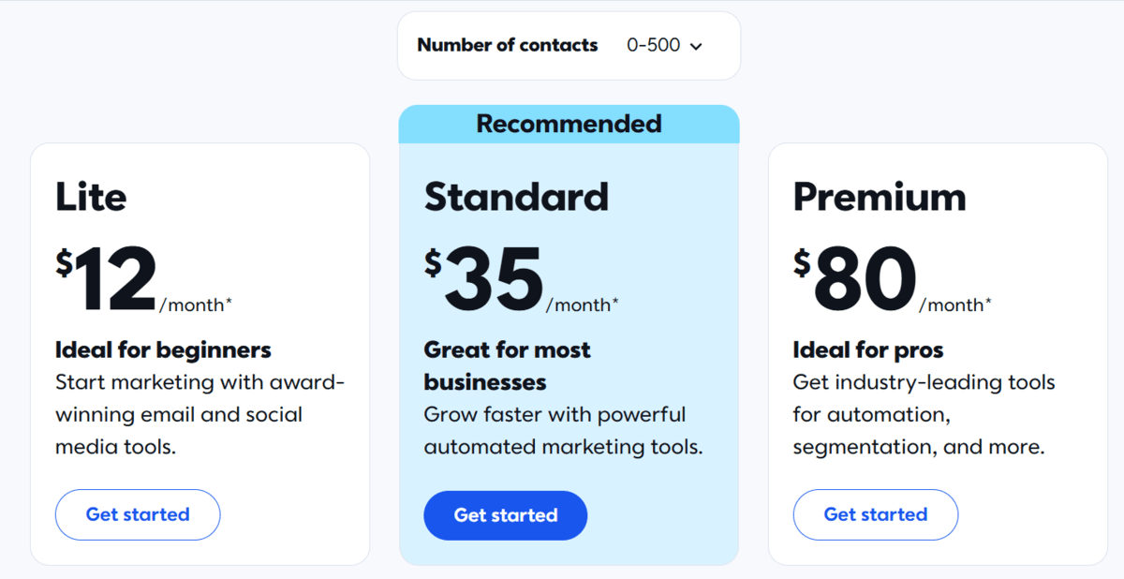Click Get started on the Lite plan
Image resolution: width=1124 pixels, height=579 pixels.
137,514
